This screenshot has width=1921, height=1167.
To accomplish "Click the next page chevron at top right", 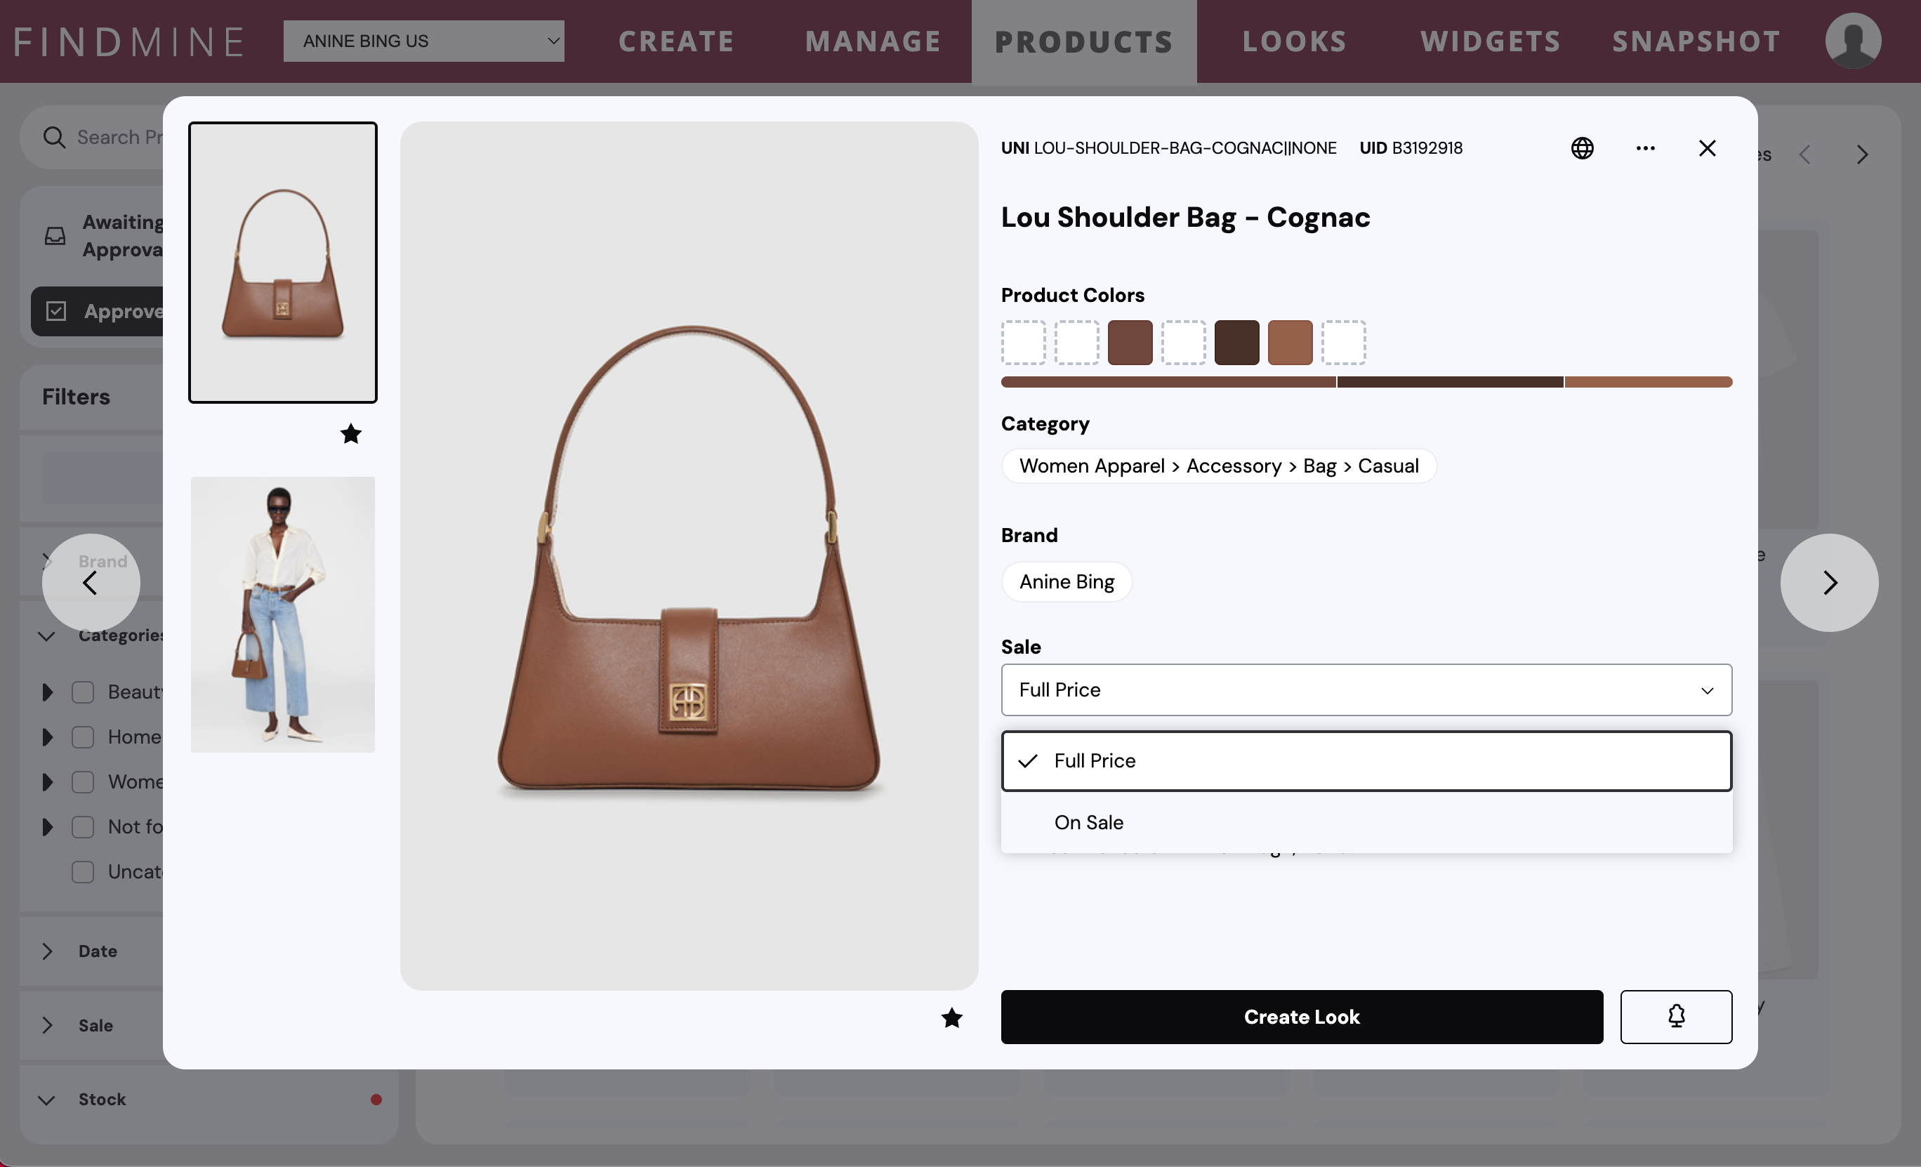I will 1862,154.
